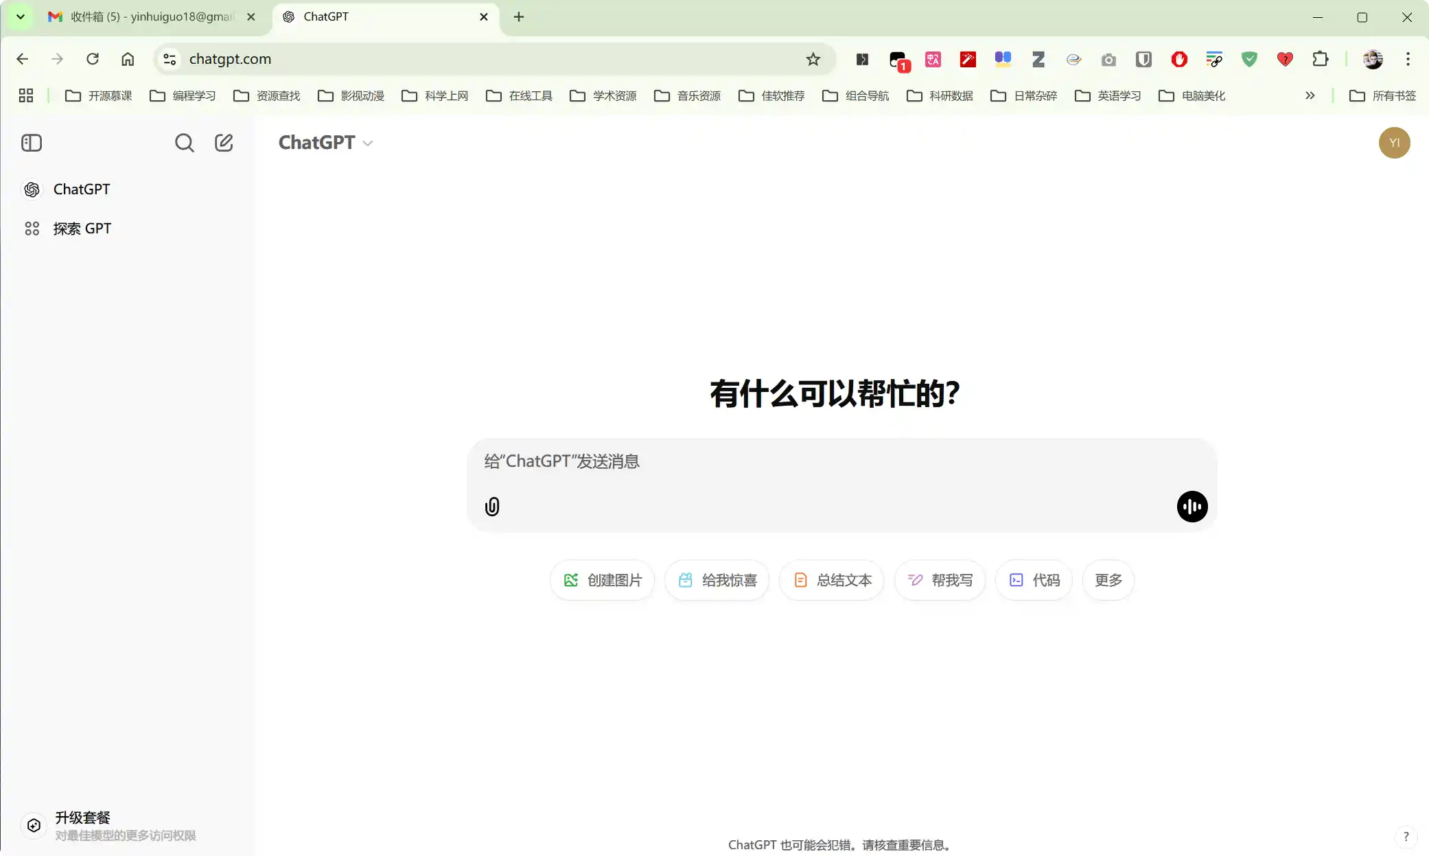This screenshot has width=1429, height=856.
Task: Go forward to the next page
Action: [57, 59]
